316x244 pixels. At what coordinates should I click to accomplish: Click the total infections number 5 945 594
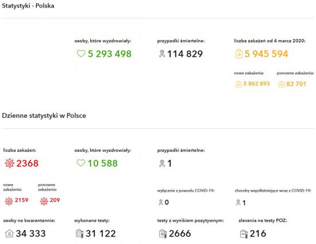tap(266, 54)
